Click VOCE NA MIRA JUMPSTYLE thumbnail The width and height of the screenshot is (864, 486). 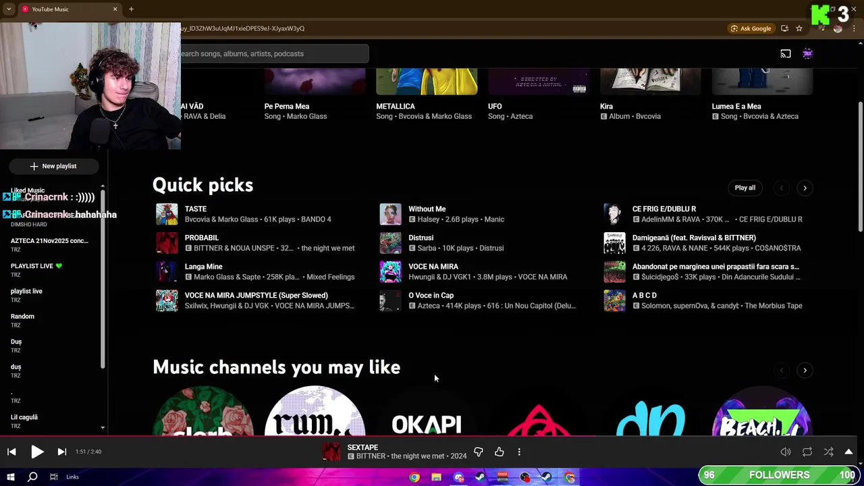click(x=167, y=300)
